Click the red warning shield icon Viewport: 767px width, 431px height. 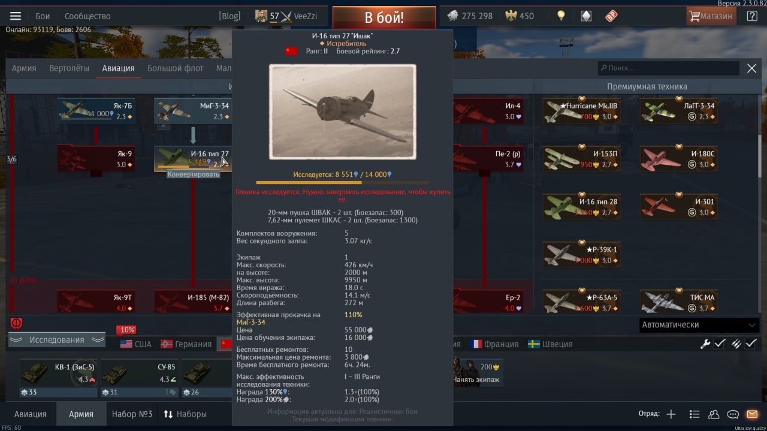coord(16,324)
